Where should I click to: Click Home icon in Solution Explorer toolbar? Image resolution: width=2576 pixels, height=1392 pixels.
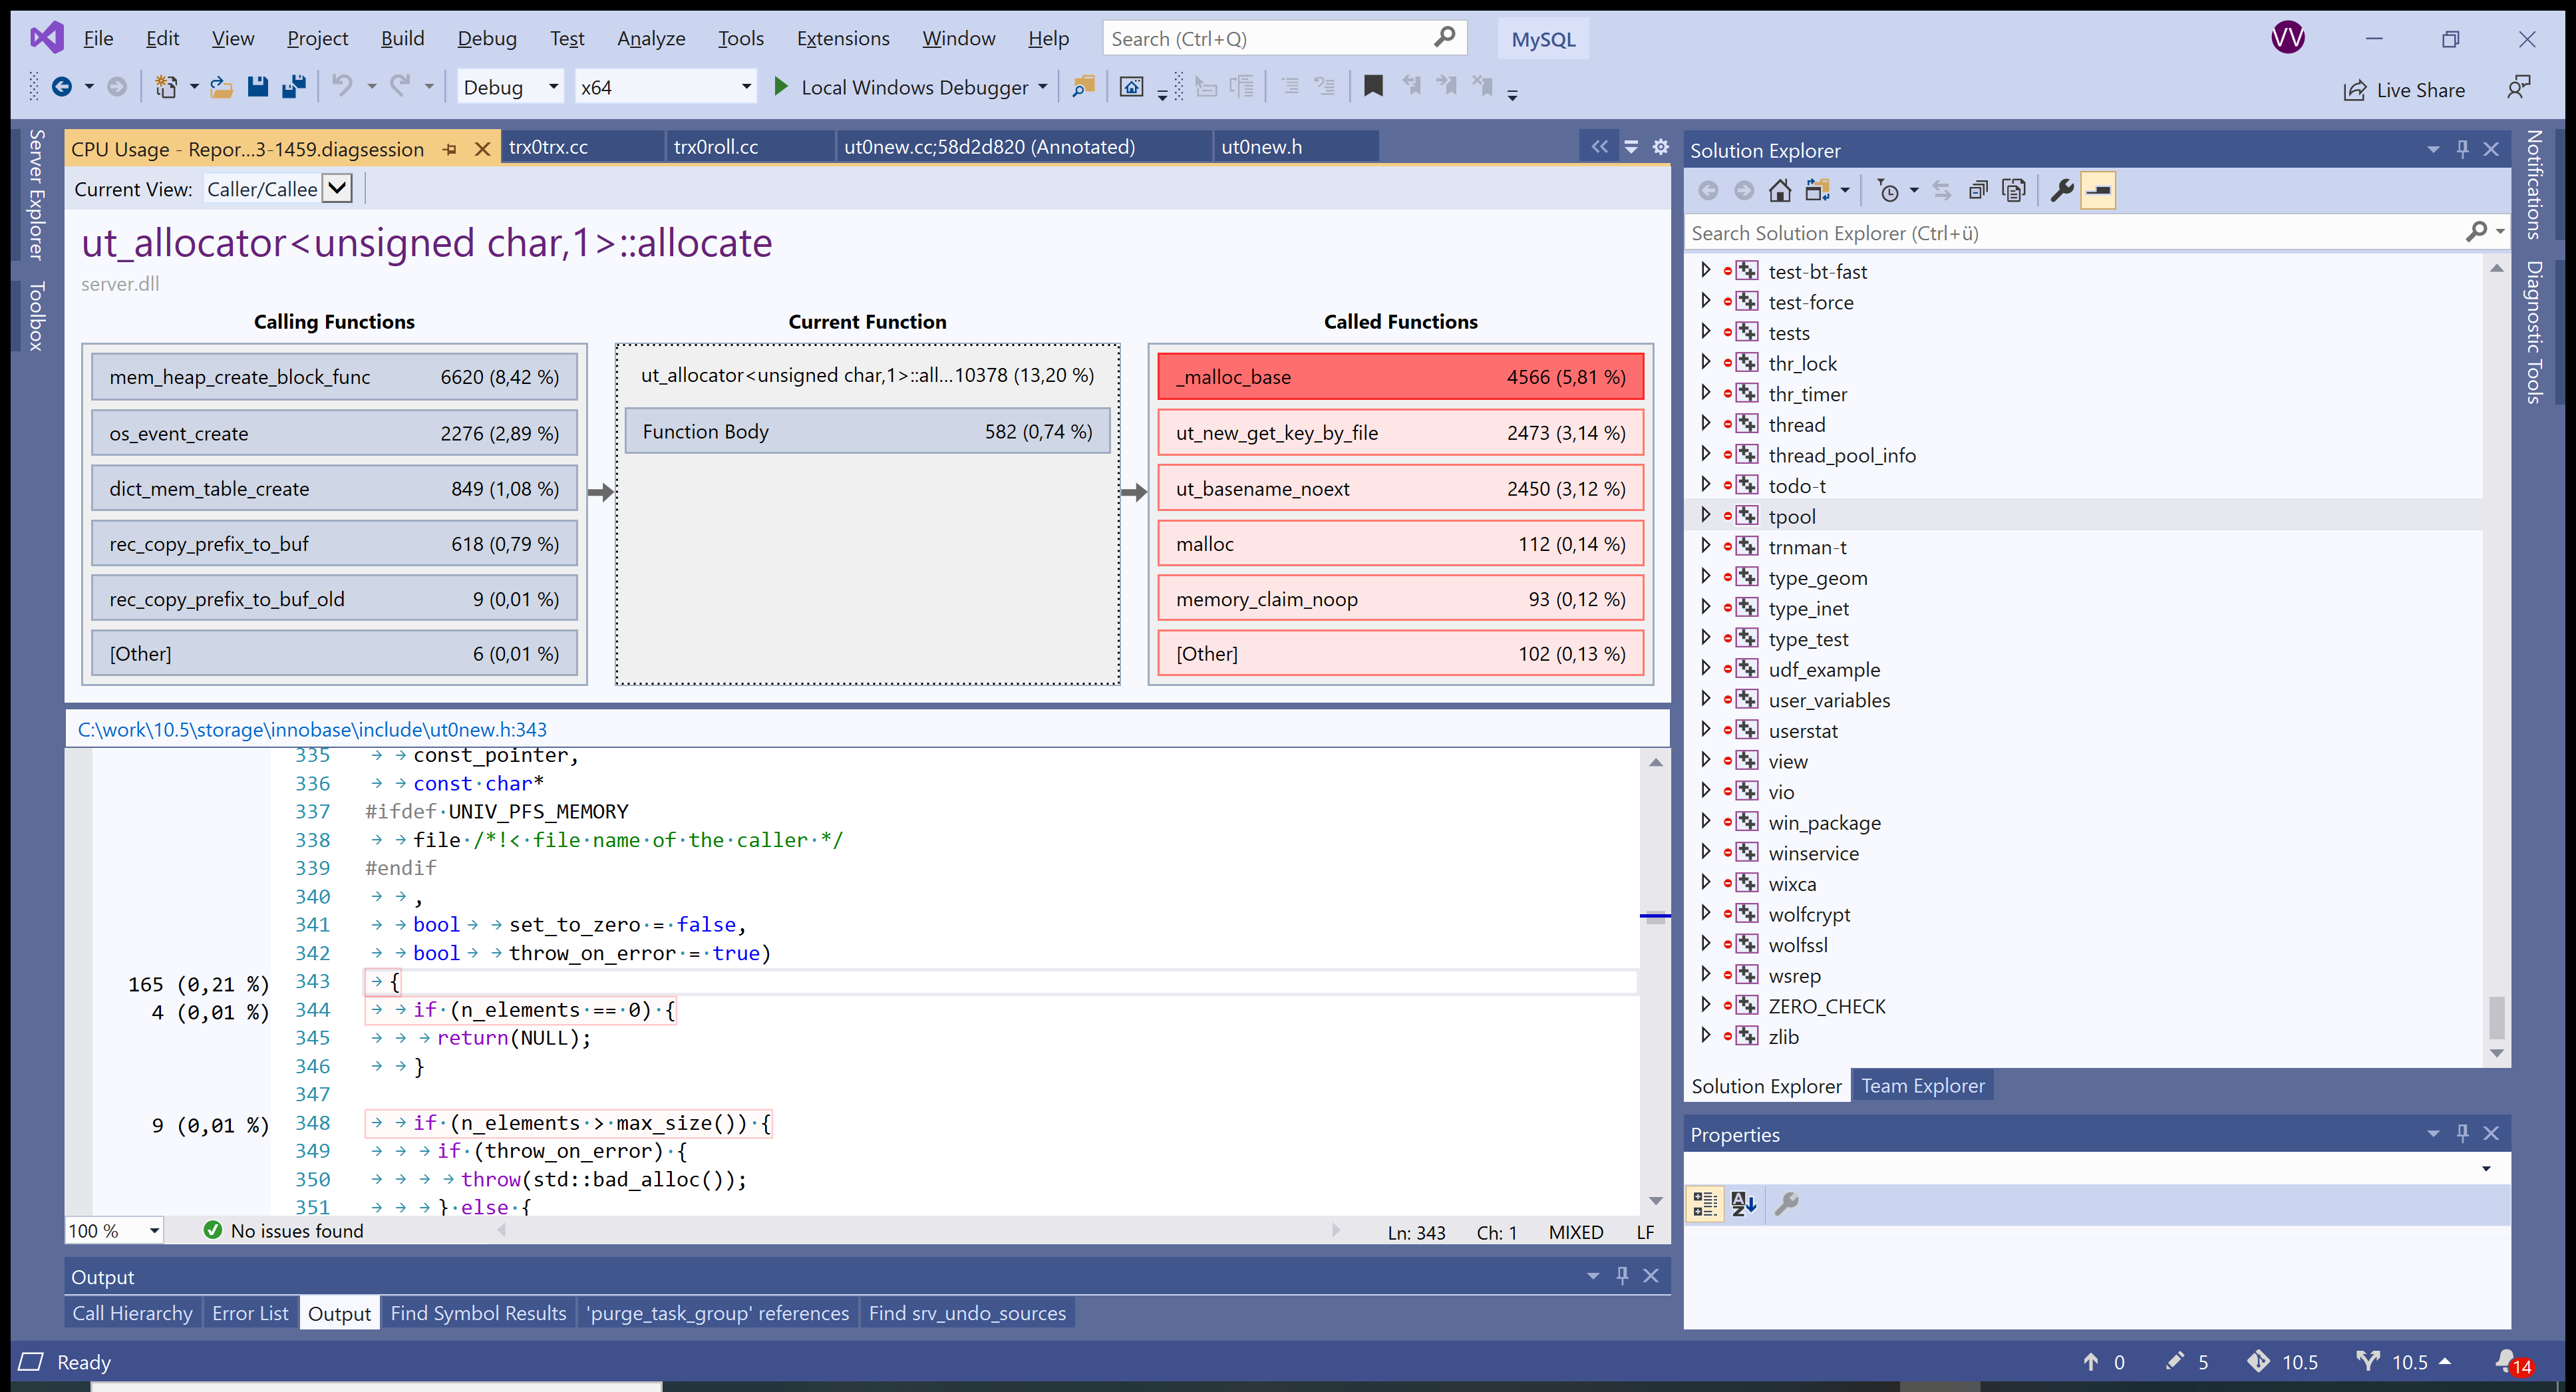1779,190
